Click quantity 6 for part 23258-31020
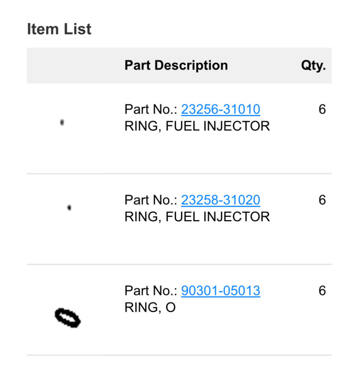 [322, 200]
